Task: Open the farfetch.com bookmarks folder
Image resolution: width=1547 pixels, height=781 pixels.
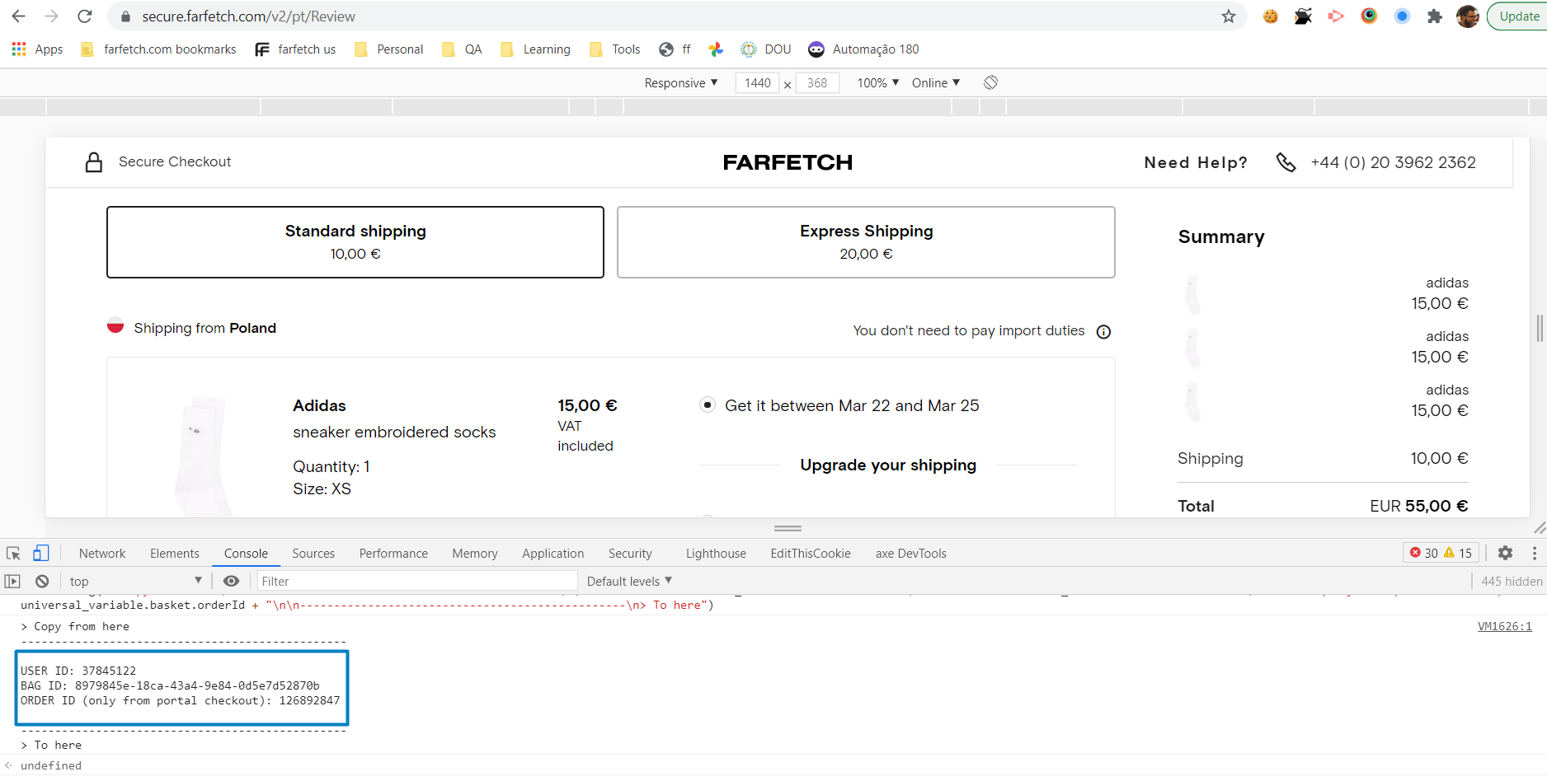Action: pos(158,49)
